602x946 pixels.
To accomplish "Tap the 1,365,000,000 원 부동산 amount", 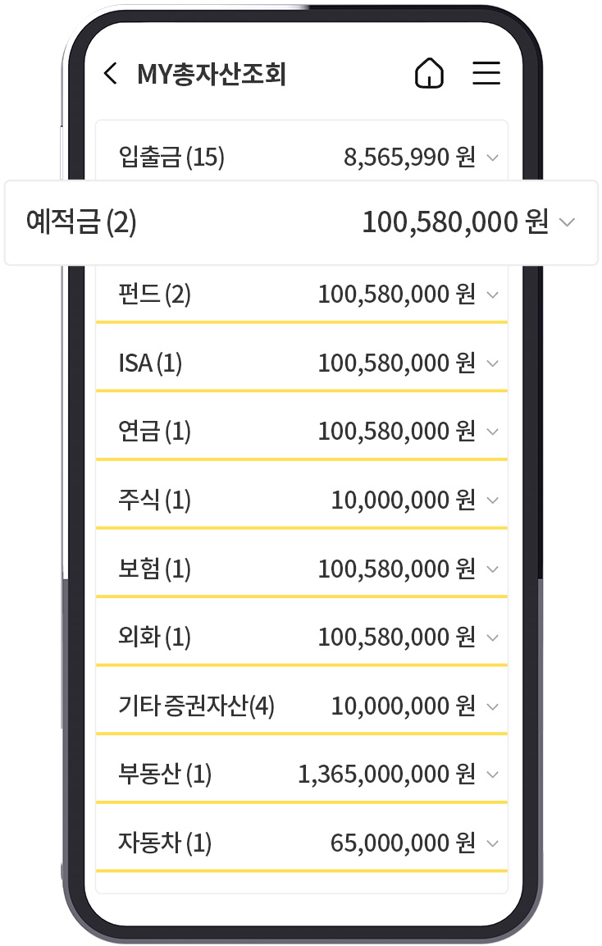I will [x=386, y=775].
